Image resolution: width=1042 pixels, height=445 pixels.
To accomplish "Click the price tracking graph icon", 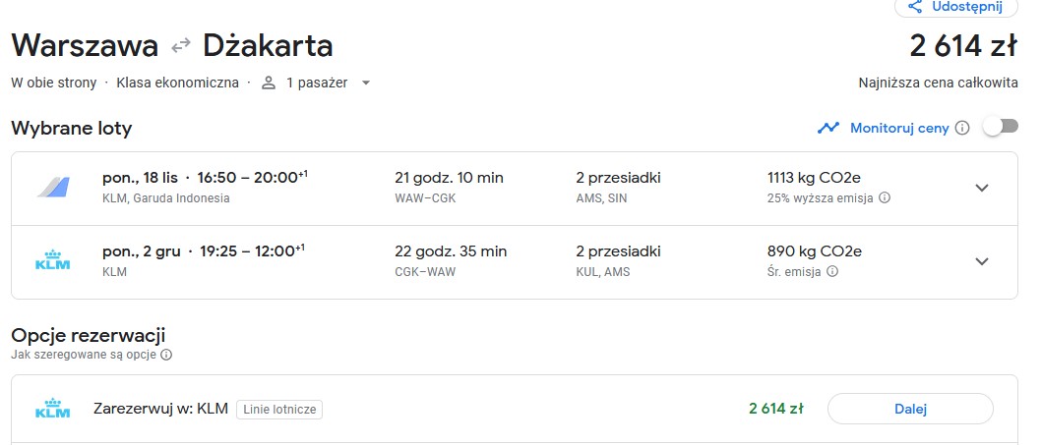I will coord(828,128).
